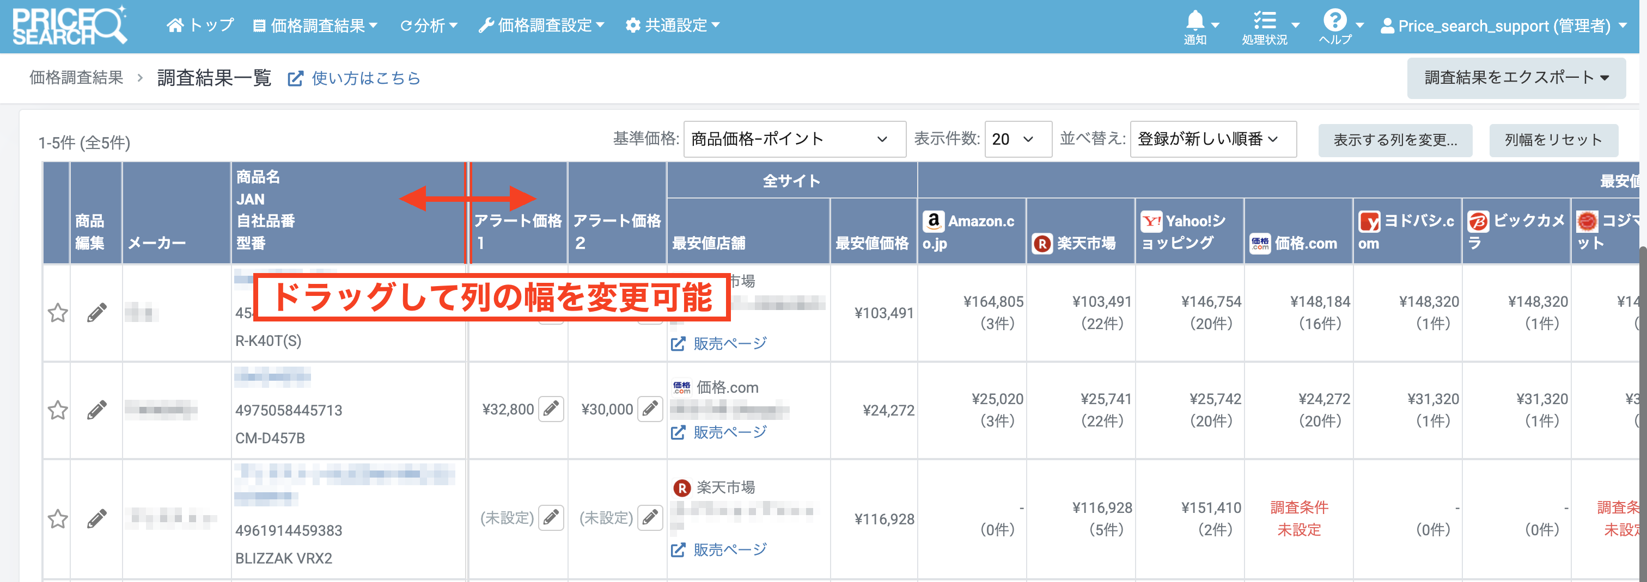The width and height of the screenshot is (1647, 582).
Task: Go to トップ home menu
Action: point(200,26)
